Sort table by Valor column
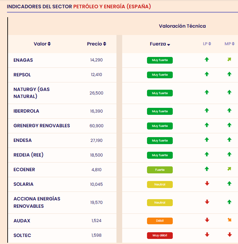Screen dimensions: 238x244 [x=42, y=44]
